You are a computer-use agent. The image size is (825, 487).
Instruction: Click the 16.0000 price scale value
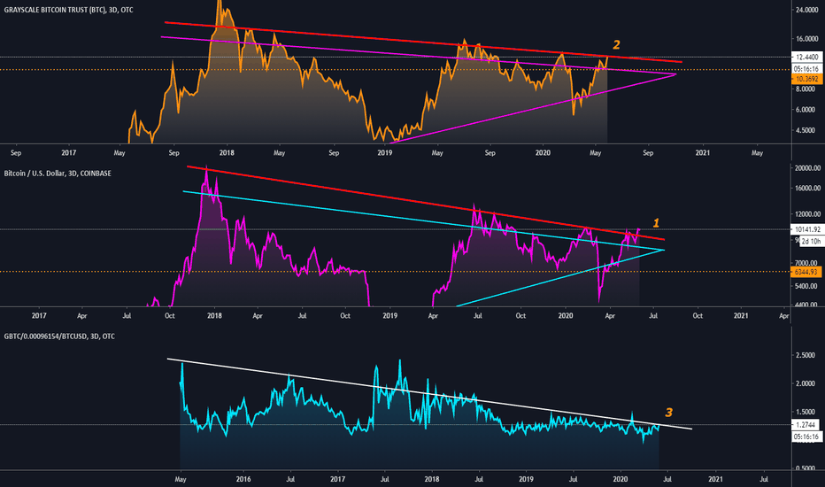806,39
